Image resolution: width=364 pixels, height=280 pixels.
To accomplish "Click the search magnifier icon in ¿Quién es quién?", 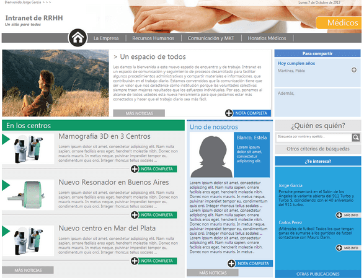I will click(356, 138).
